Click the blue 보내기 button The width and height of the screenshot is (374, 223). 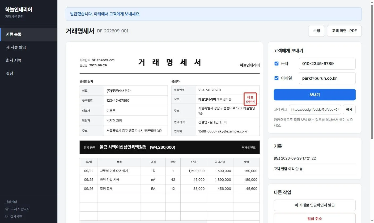click(x=314, y=95)
